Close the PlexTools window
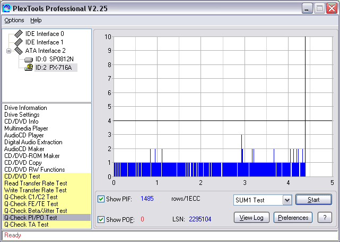Image resolution: width=340 pixels, height=242 pixels. (x=332, y=8)
